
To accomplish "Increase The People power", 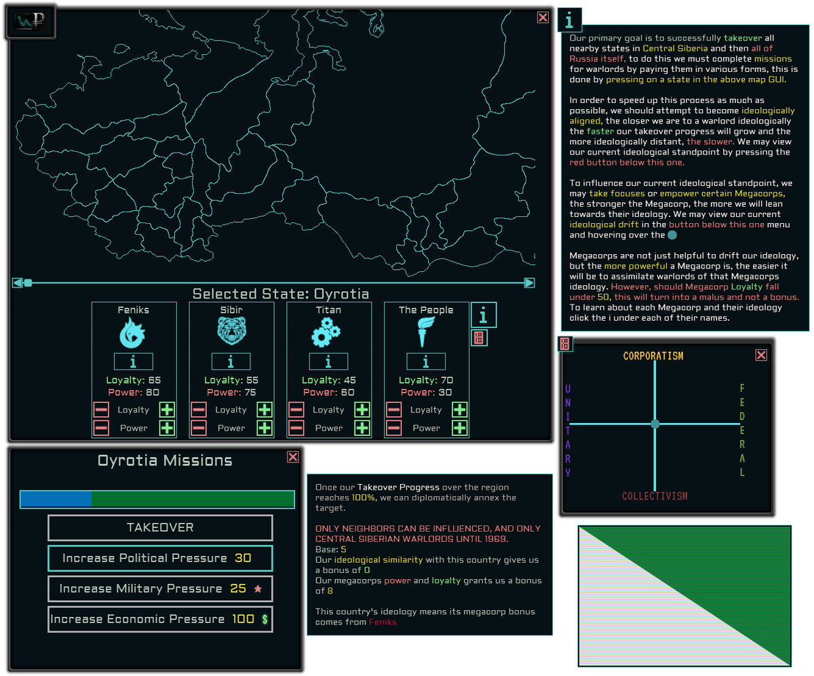I will pyautogui.click(x=460, y=428).
